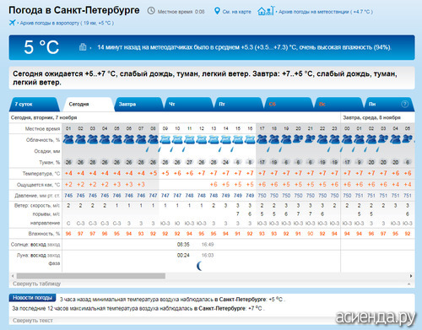
Task: Click the moonrise time '00:24'
Action: [183, 255]
